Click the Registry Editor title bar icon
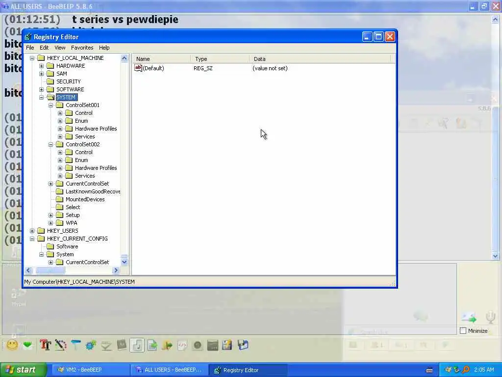502x377 pixels. (28, 37)
